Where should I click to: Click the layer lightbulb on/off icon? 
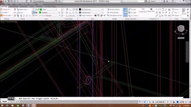point(34,9)
